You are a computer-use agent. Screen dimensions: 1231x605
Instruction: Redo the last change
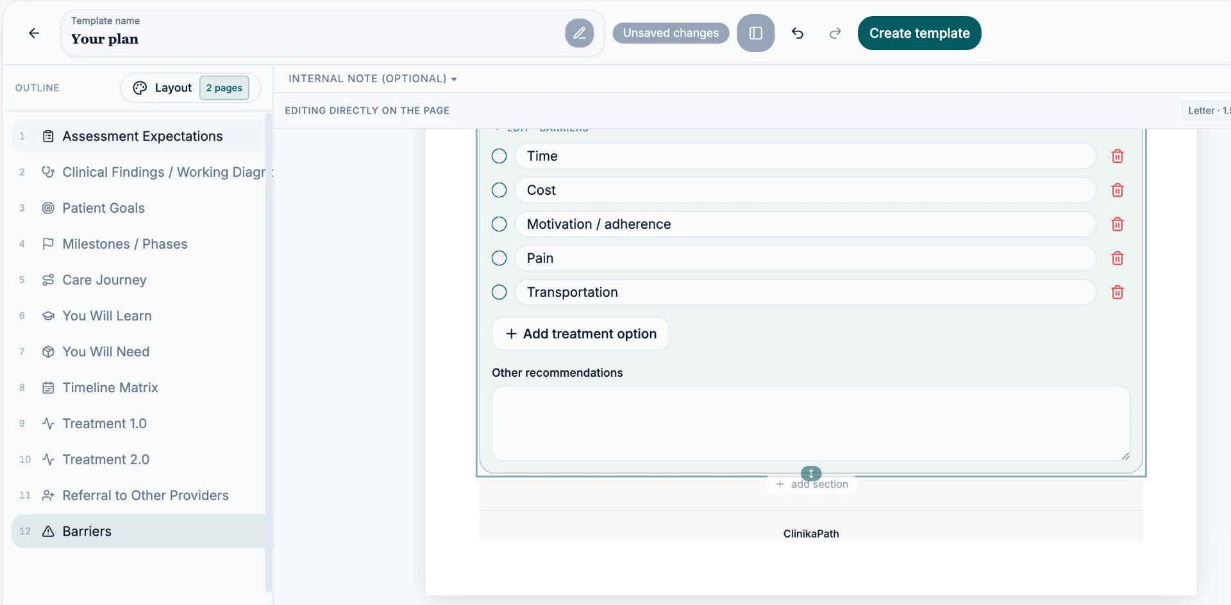pyautogui.click(x=835, y=33)
